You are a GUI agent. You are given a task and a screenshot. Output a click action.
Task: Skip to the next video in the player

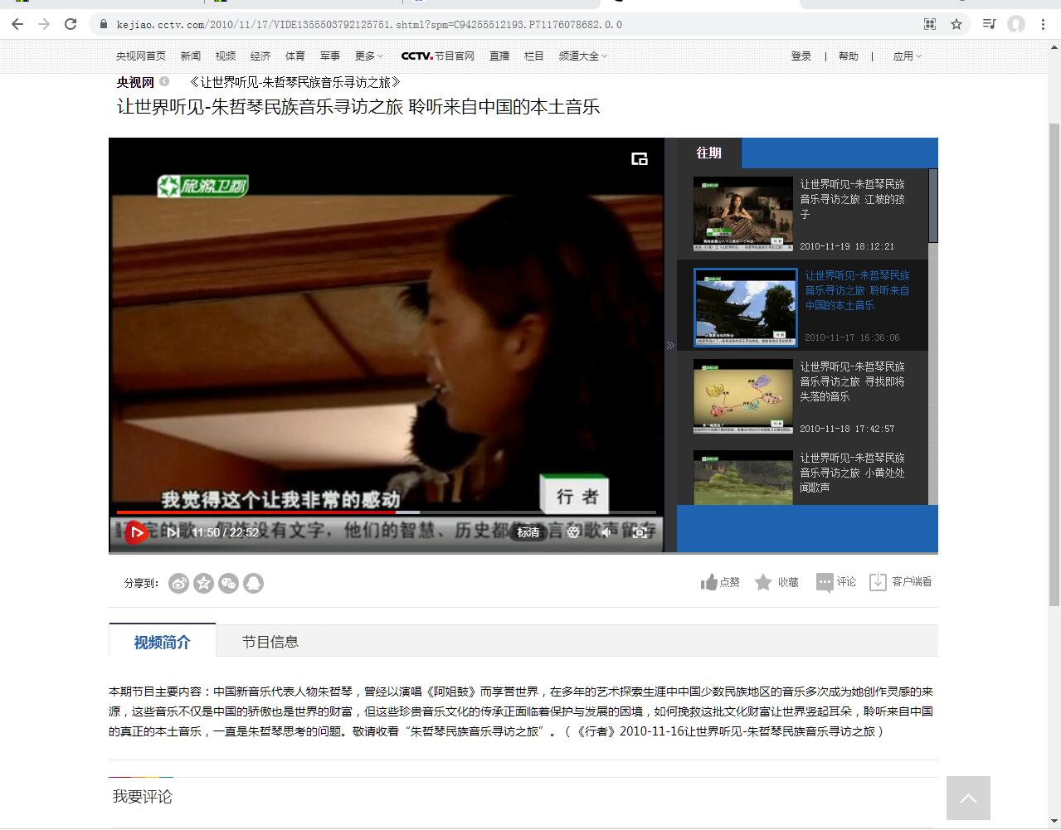173,532
